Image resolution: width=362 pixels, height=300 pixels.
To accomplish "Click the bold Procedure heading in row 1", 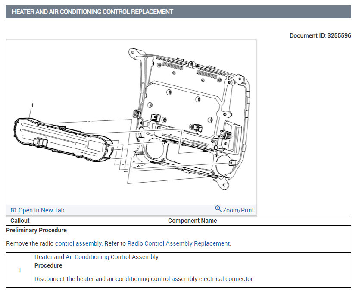I will point(48,265).
